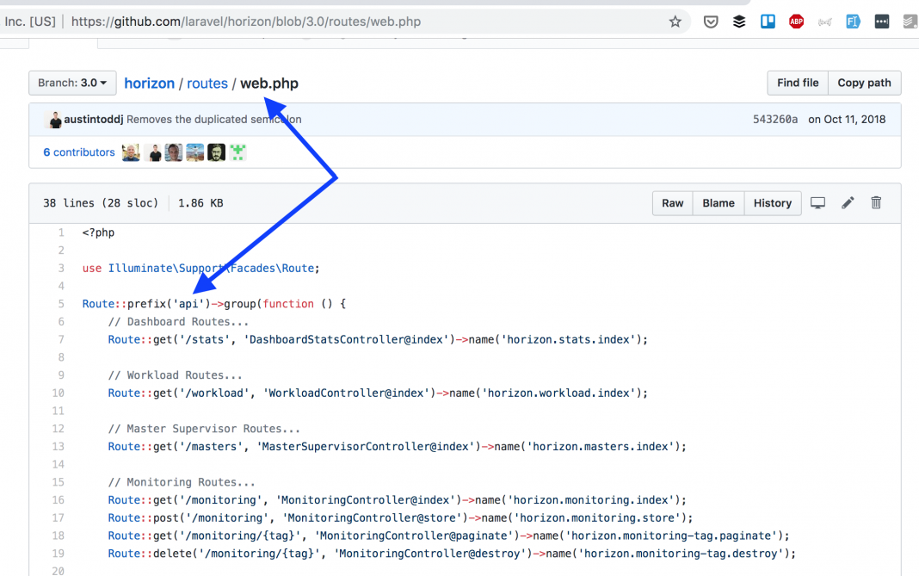Viewport: 919px width, 576px height.
Task: Open the horizon repository breadcrumb link
Action: coord(149,84)
